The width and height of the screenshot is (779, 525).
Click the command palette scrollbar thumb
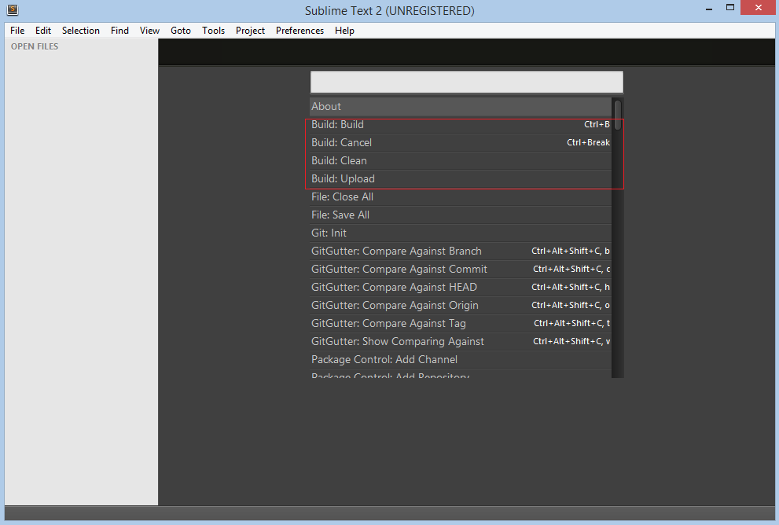618,116
